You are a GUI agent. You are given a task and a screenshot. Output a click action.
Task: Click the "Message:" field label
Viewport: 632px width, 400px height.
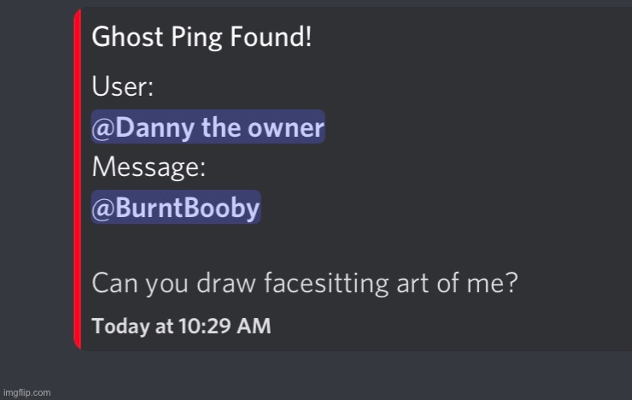[x=148, y=168]
